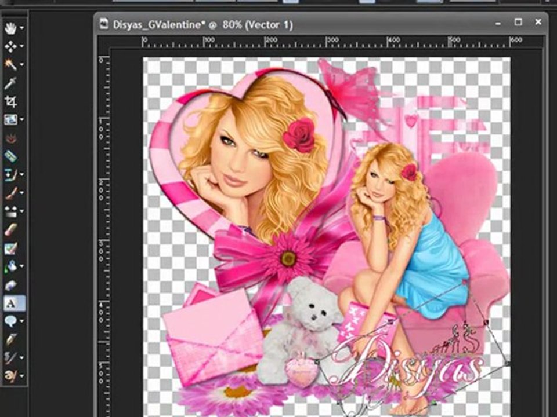
Task: Select the Makeover tool
Action: point(10,156)
